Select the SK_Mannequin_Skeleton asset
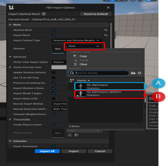This screenshot has width=166, height=166. point(110,94)
